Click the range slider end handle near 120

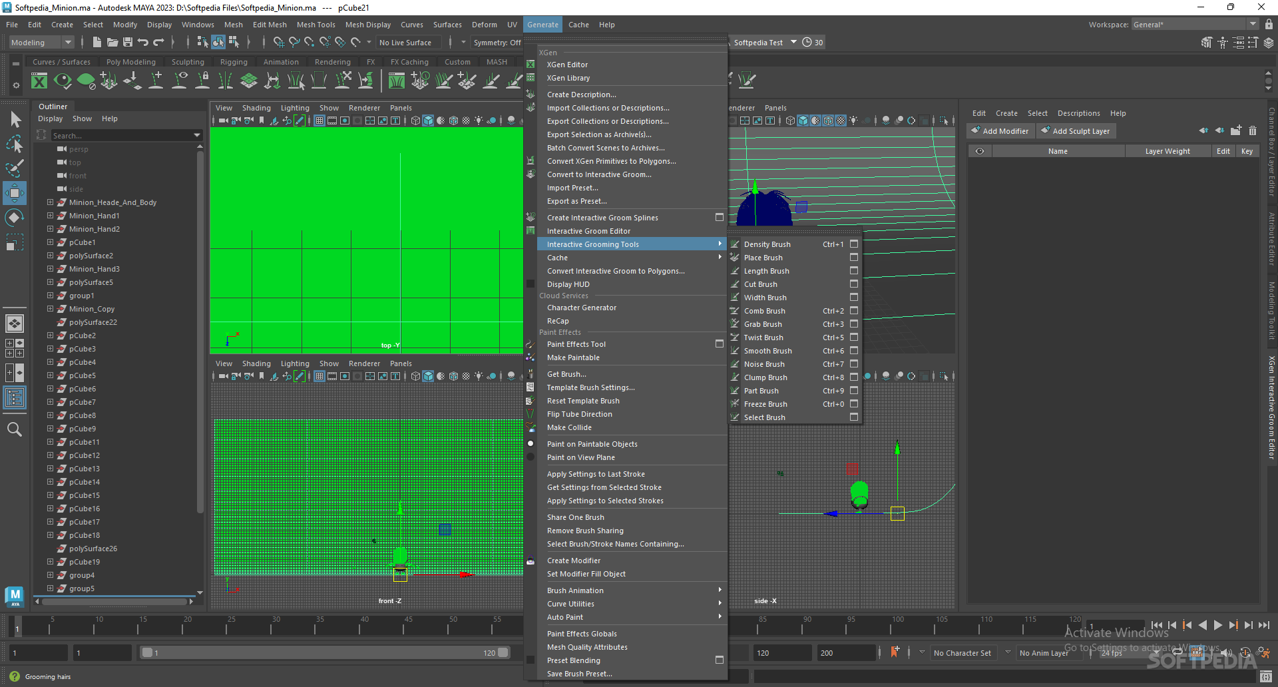[x=503, y=653]
